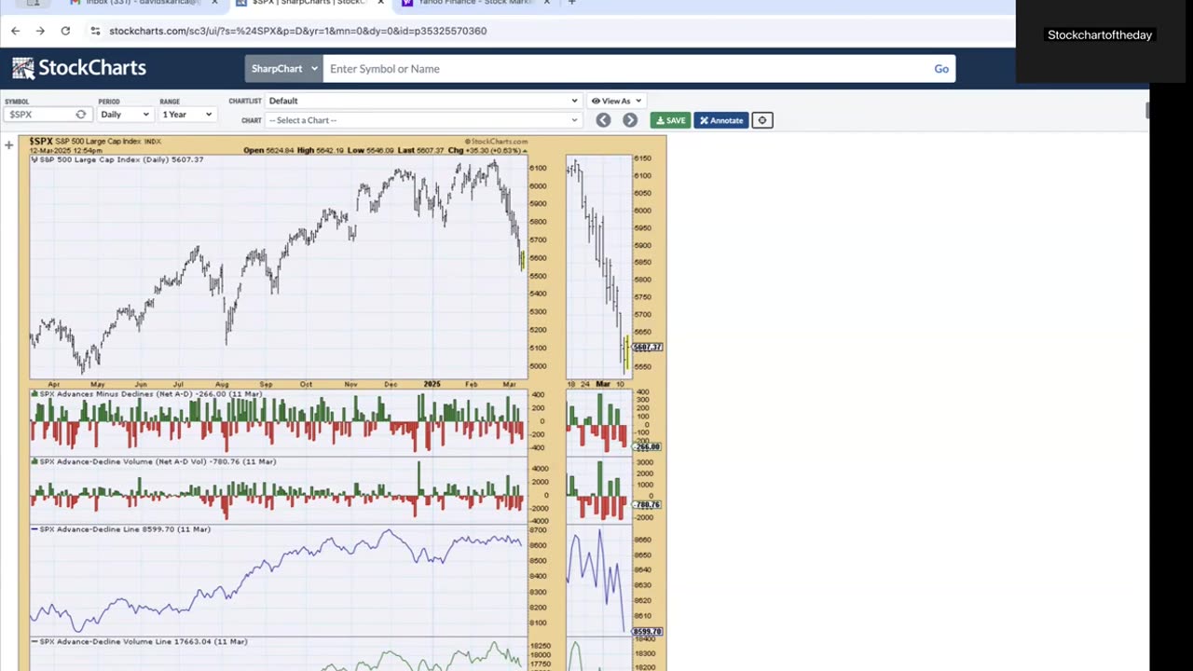Open the ChartList dropdown showing Default

(423, 101)
